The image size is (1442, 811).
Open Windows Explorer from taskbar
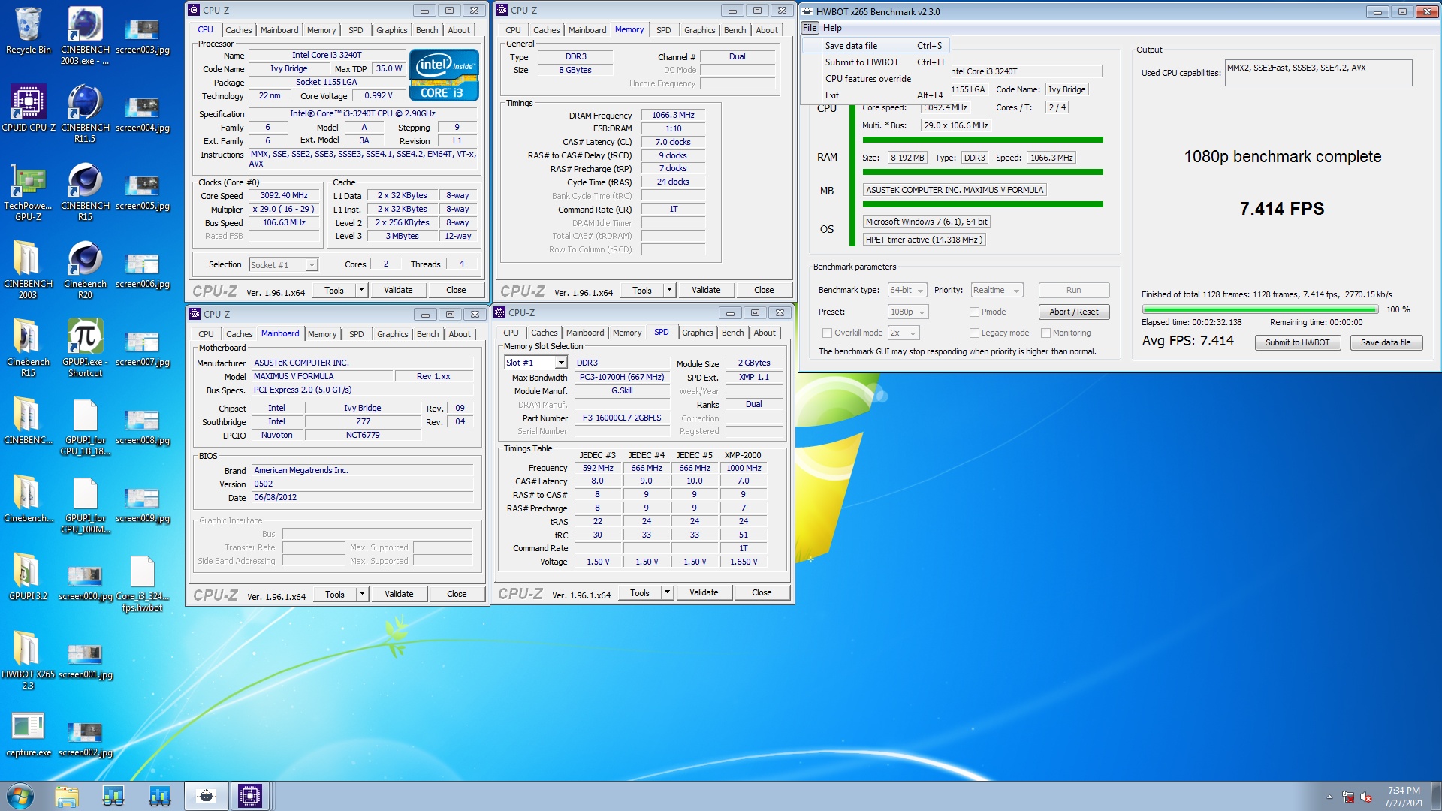tap(67, 796)
